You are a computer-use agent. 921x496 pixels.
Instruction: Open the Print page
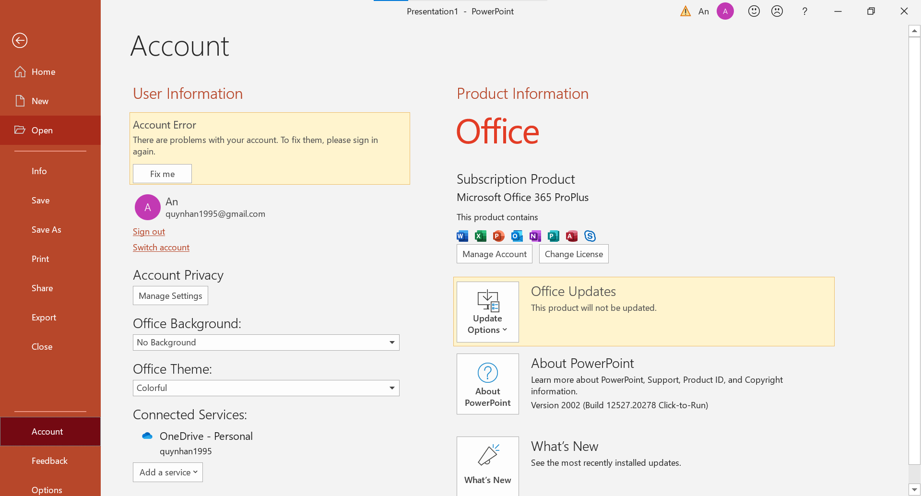(50, 259)
